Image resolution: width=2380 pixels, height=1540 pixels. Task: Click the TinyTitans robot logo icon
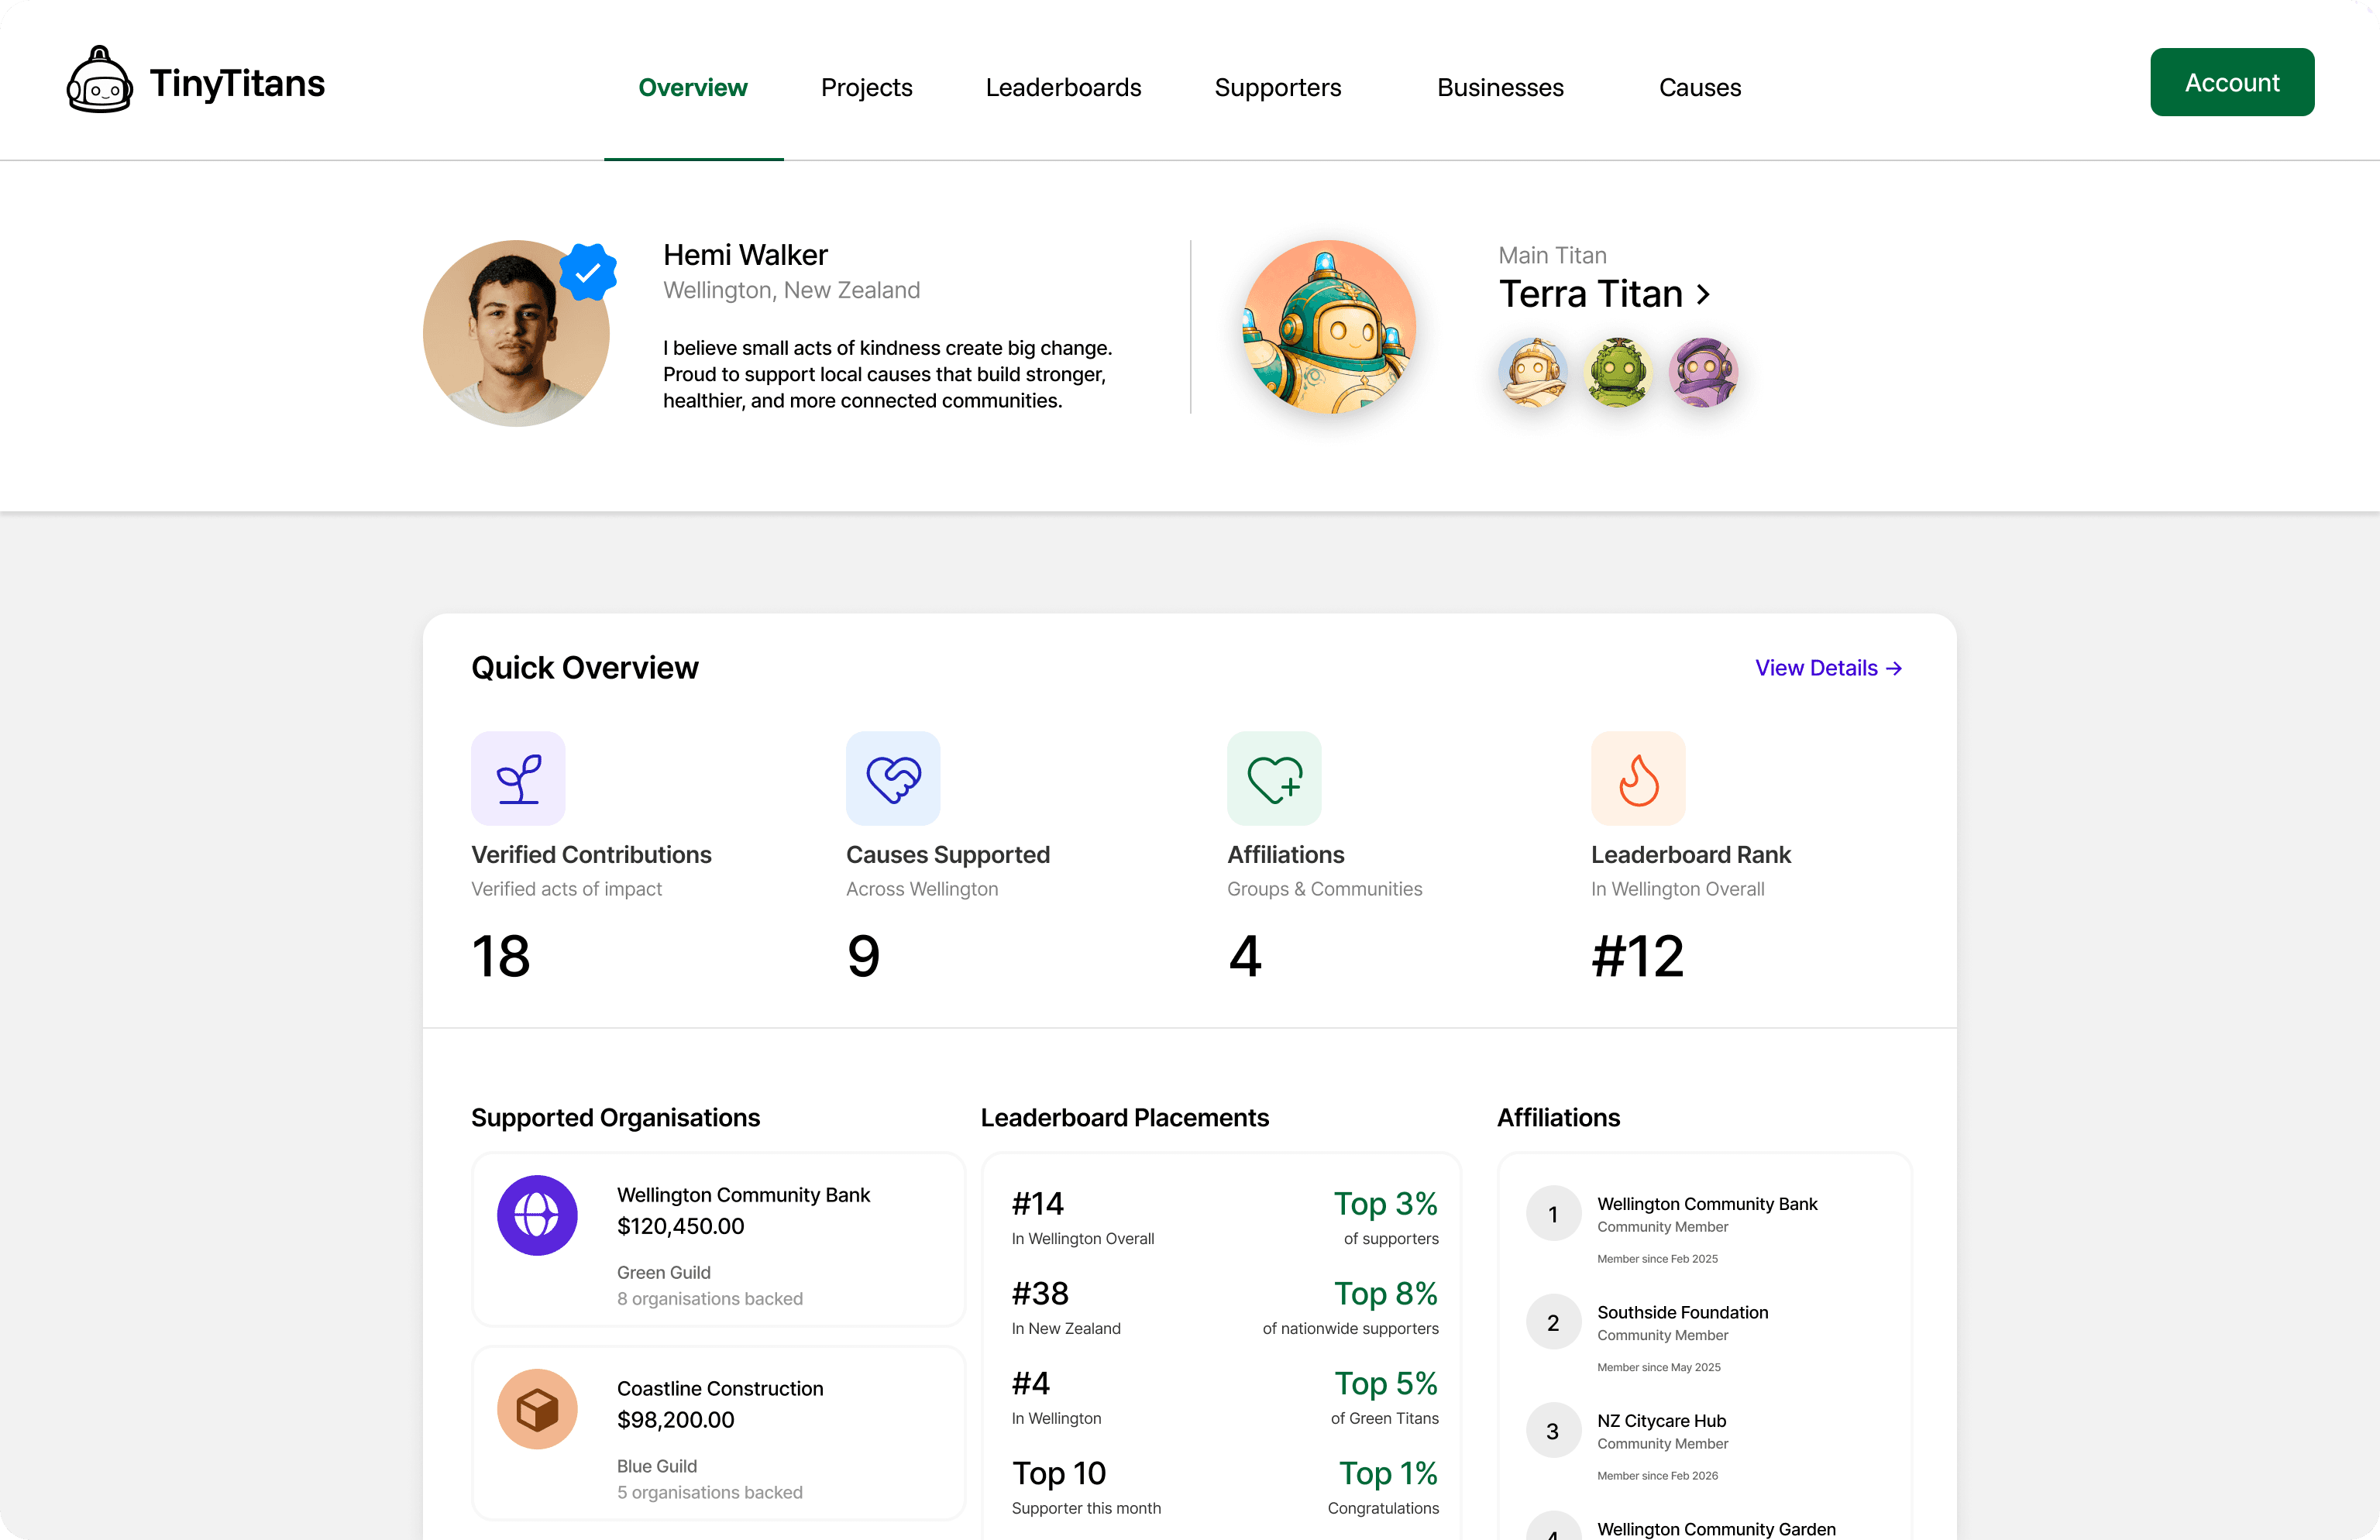tap(99, 80)
